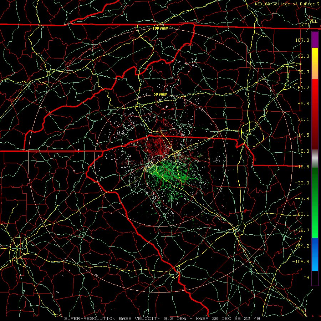
Task: Pick the blue segment of the color bar
Action: pos(315,254)
